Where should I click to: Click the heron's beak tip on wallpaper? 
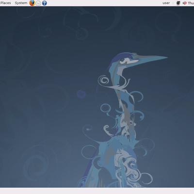click(165, 57)
